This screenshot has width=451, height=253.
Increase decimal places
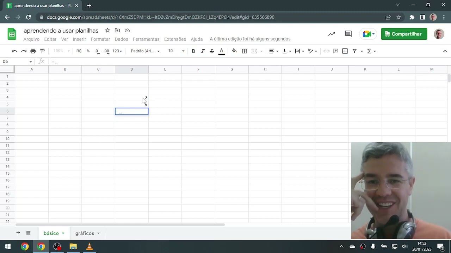click(106, 51)
